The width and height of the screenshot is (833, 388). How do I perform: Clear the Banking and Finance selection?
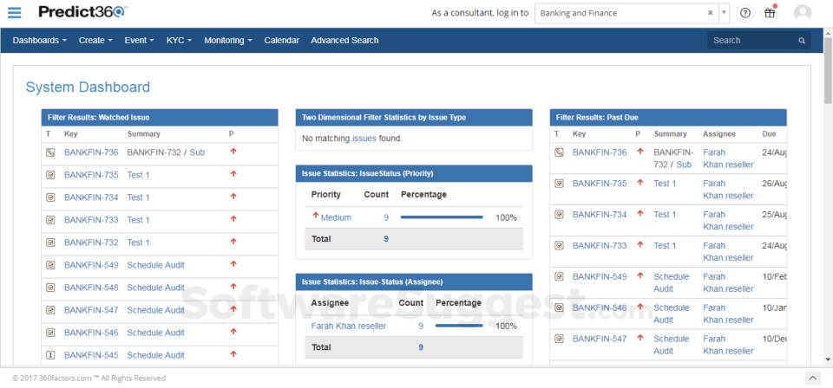710,13
